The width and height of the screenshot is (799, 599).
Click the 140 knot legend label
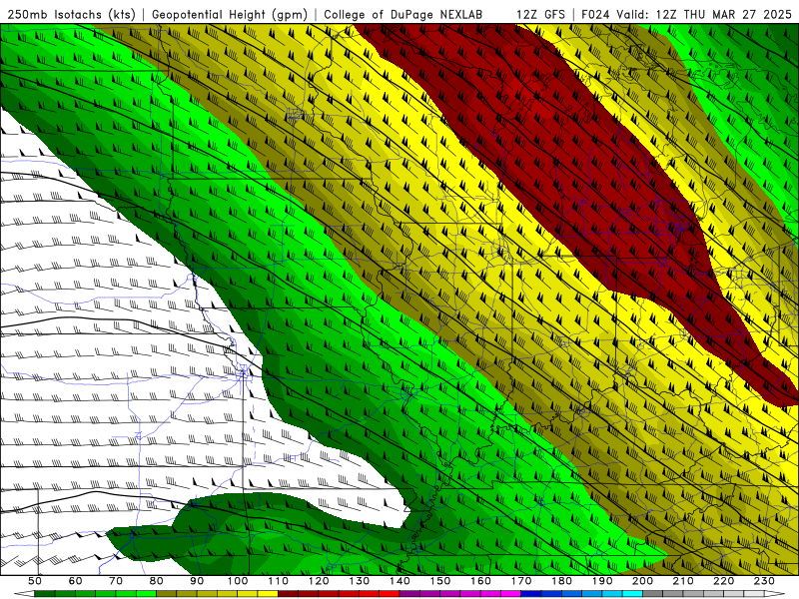pos(400,581)
